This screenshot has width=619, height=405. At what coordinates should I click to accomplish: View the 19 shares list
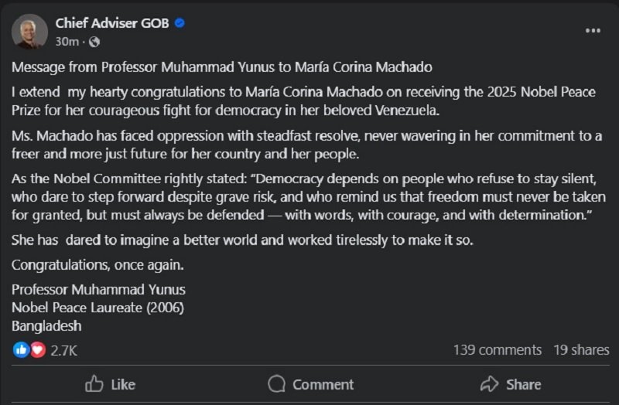pyautogui.click(x=581, y=350)
